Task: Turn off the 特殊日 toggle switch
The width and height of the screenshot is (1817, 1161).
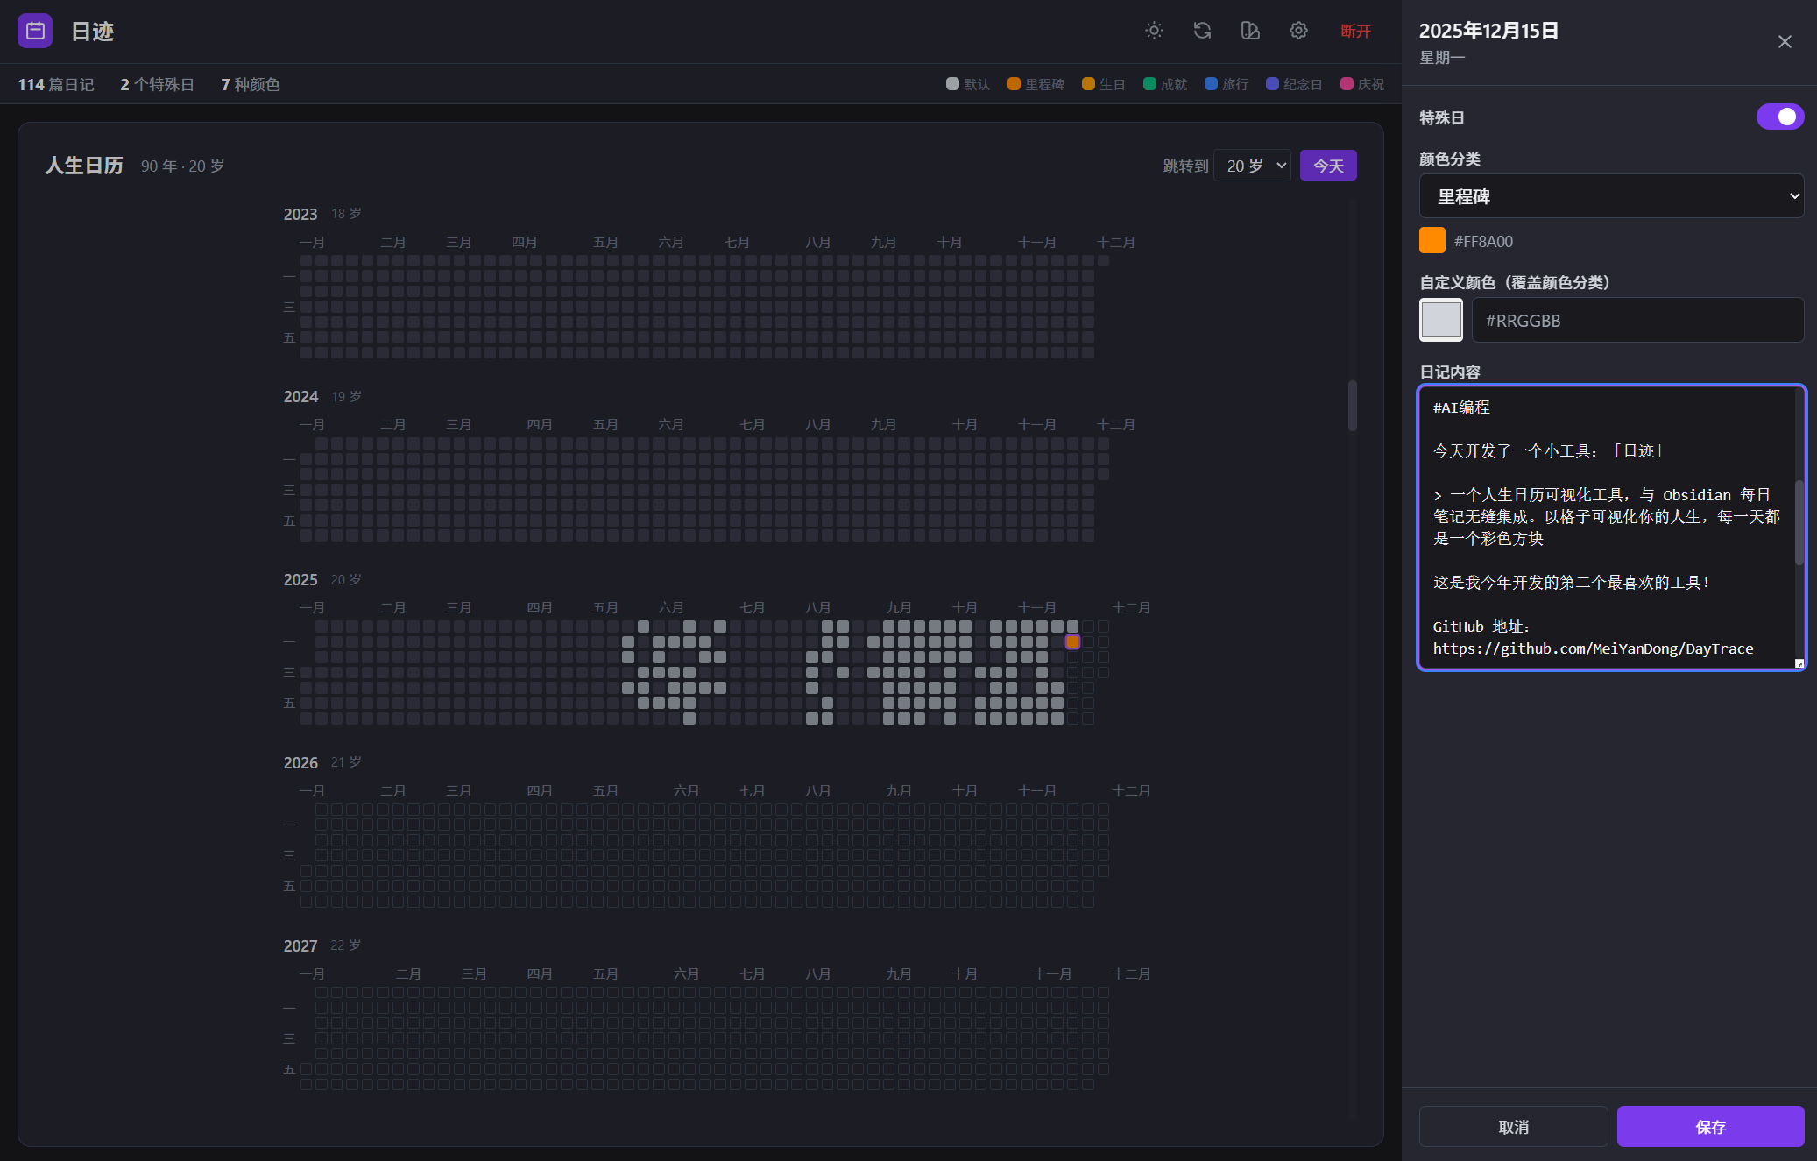Action: coord(1779,117)
